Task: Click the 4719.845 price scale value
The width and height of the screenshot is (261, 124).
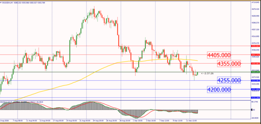Action: pos(255,3)
